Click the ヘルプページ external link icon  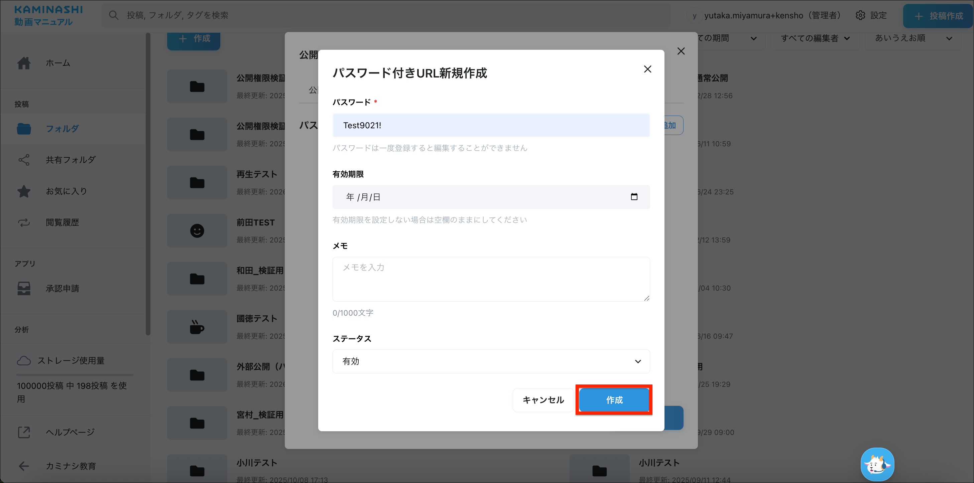click(x=23, y=432)
